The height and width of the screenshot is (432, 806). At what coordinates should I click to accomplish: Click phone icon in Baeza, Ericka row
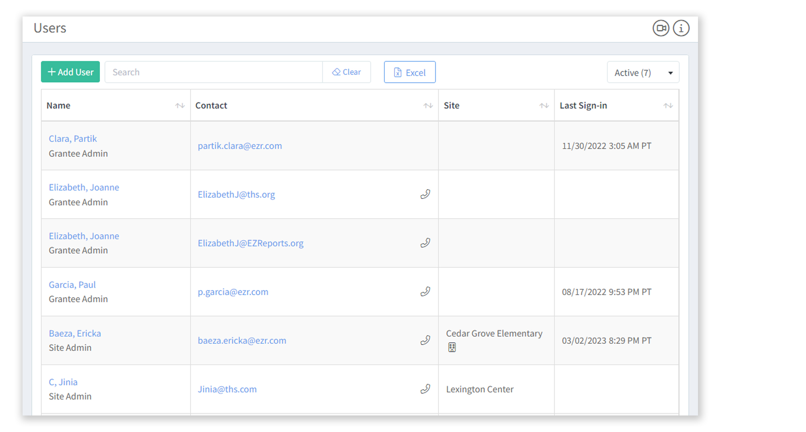click(425, 341)
